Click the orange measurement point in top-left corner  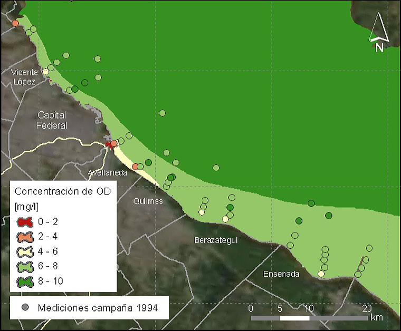click(15, 23)
